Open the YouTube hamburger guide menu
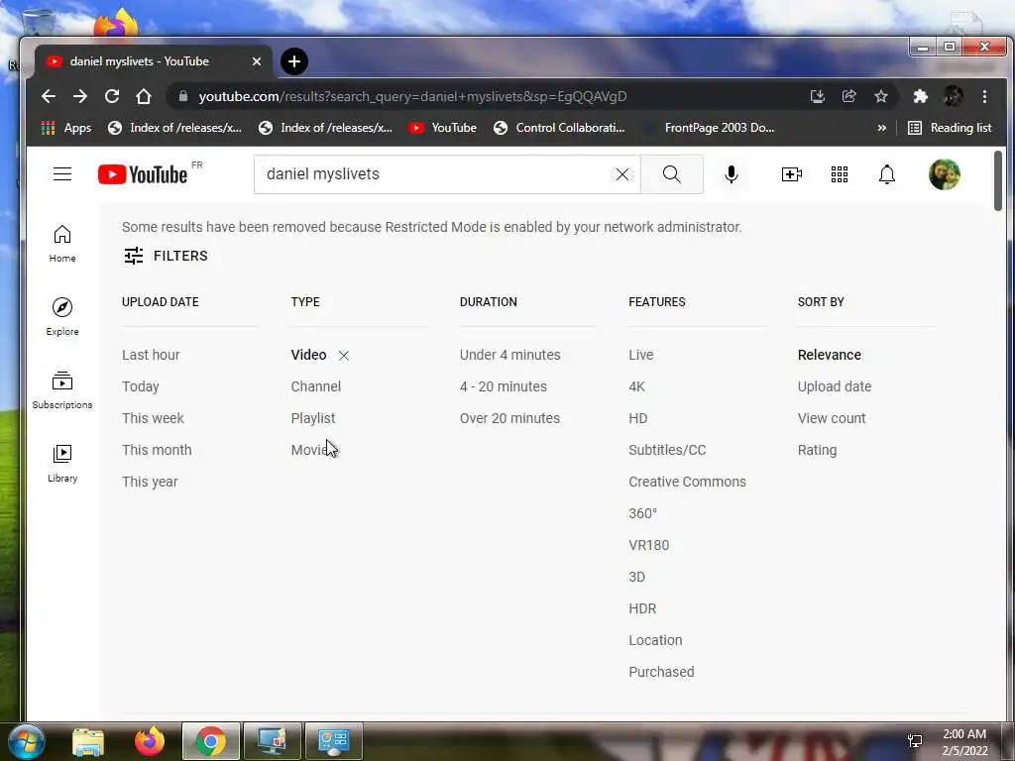Image resolution: width=1015 pixels, height=761 pixels. 62,174
